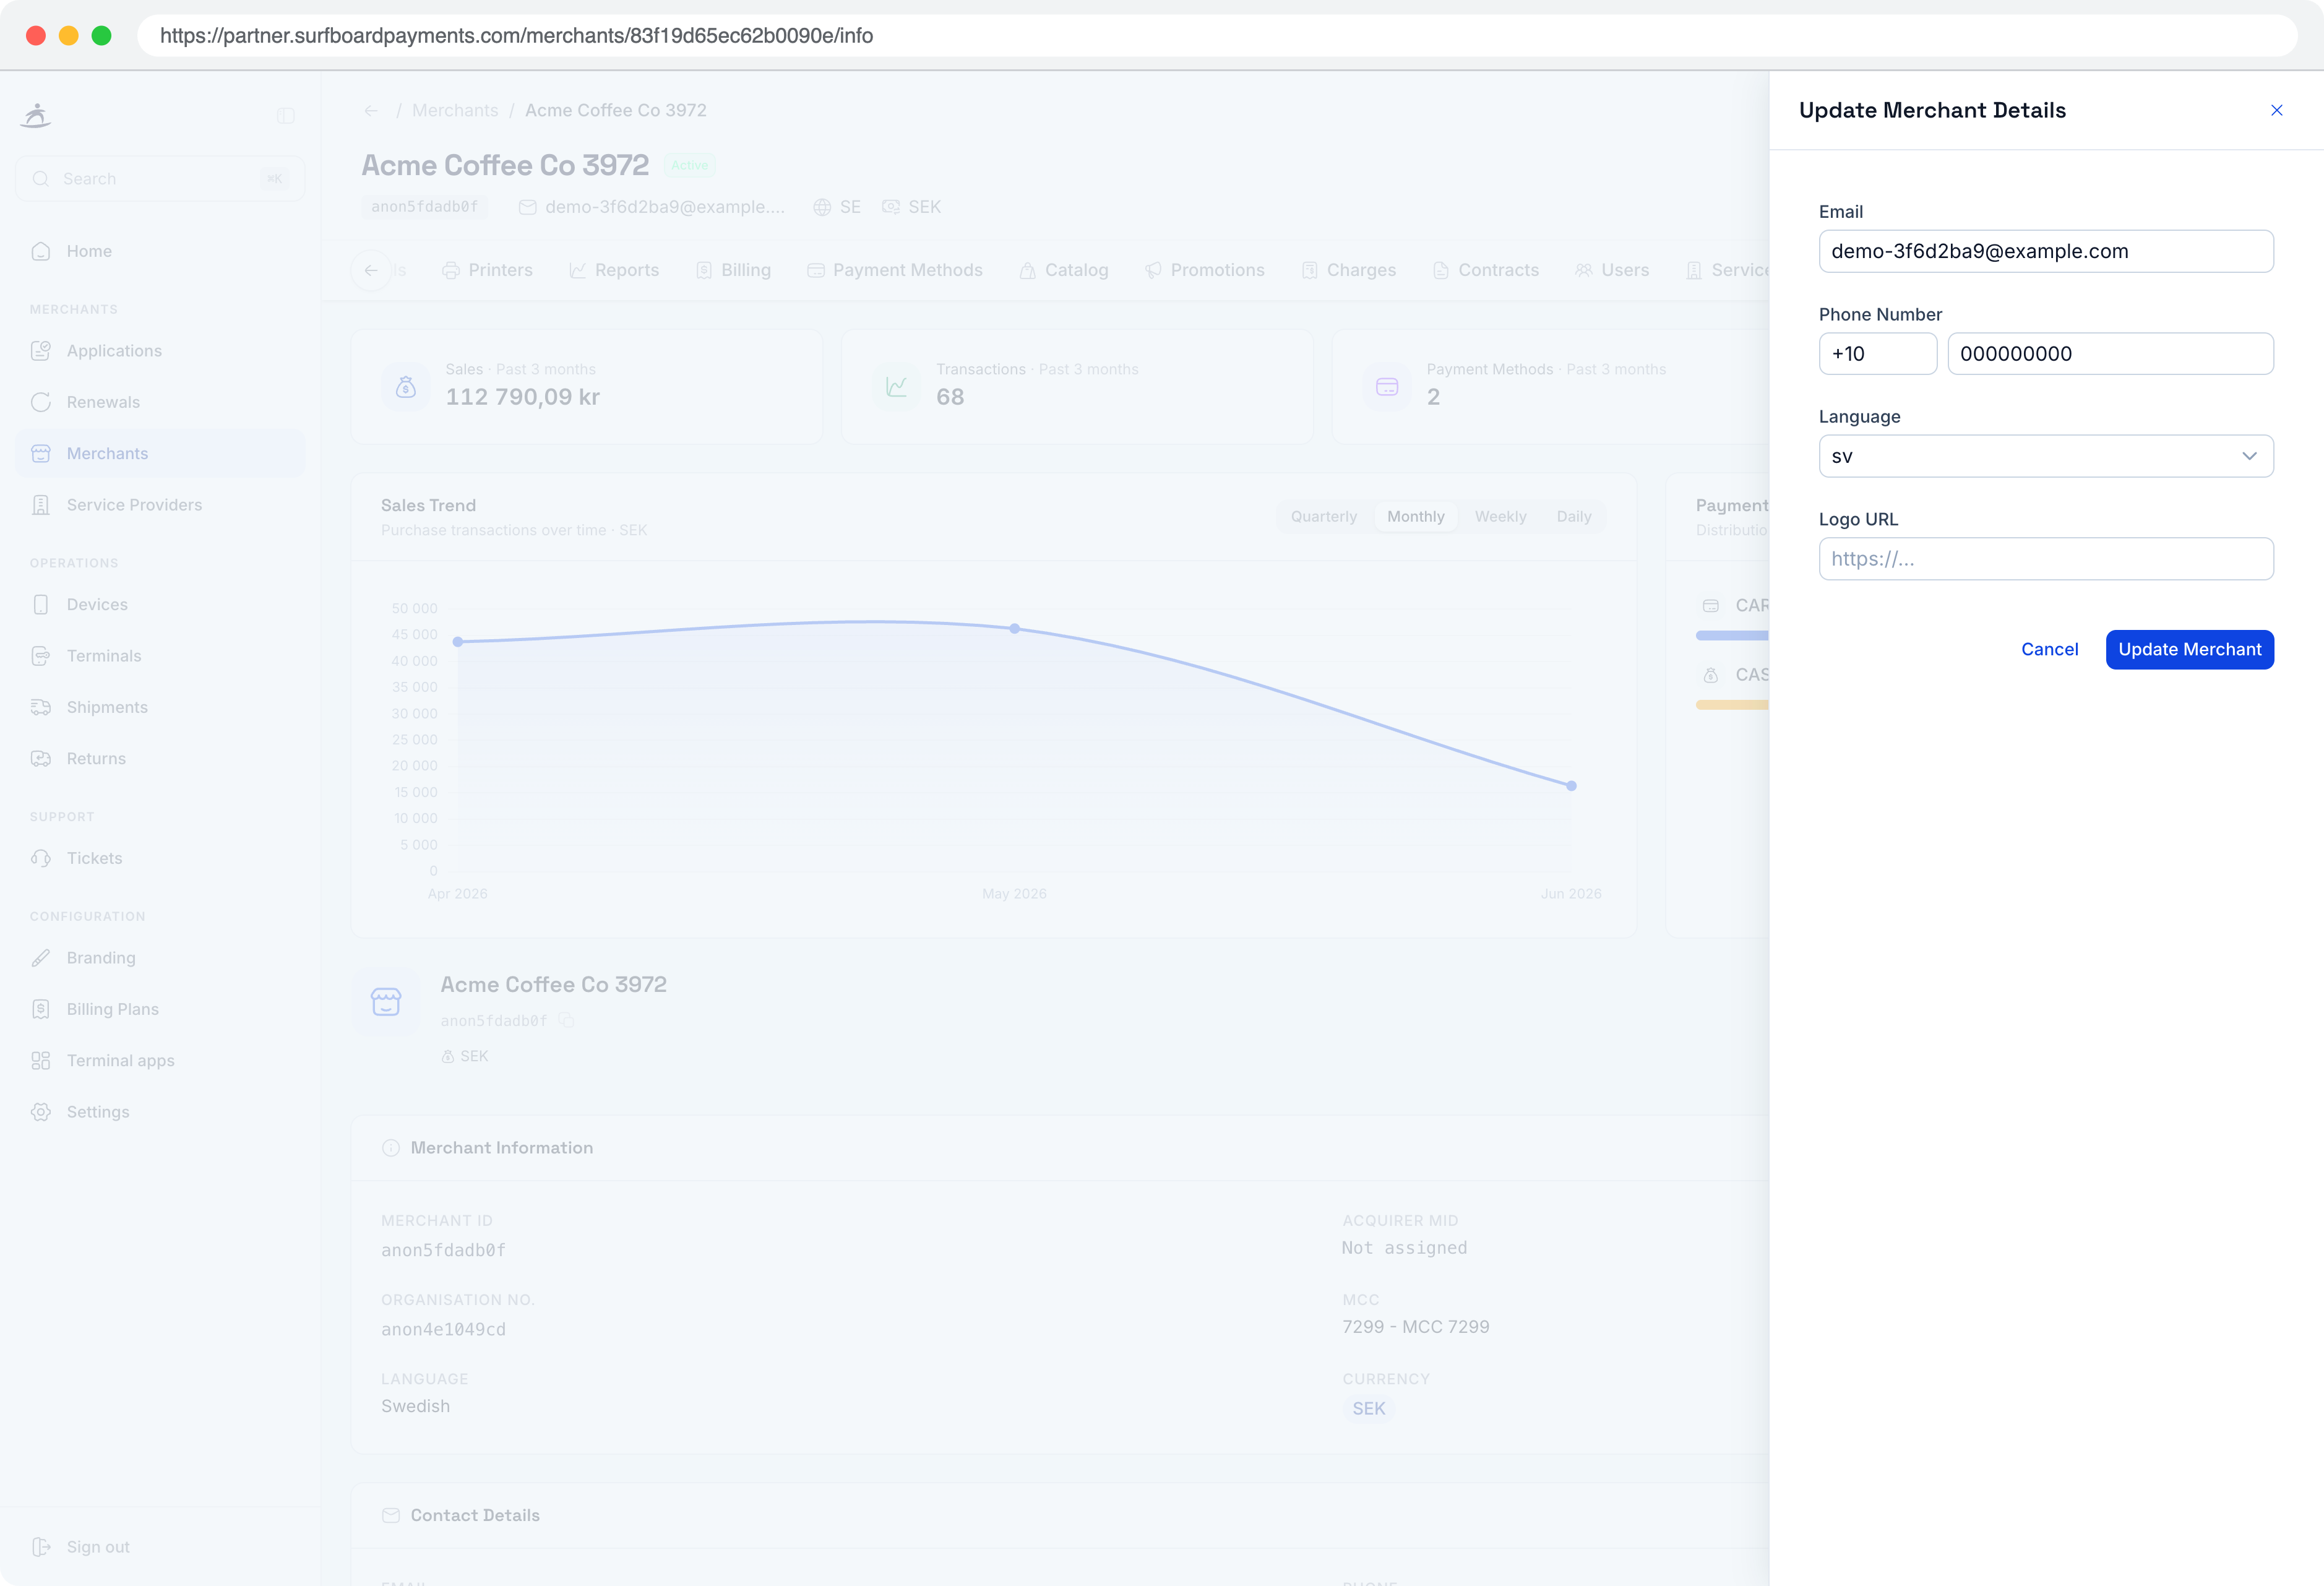
Task: Select the Daily sales trend view
Action: 1574,516
